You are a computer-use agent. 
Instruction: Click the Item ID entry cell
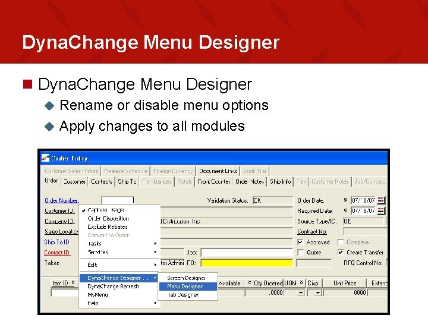tap(65, 292)
